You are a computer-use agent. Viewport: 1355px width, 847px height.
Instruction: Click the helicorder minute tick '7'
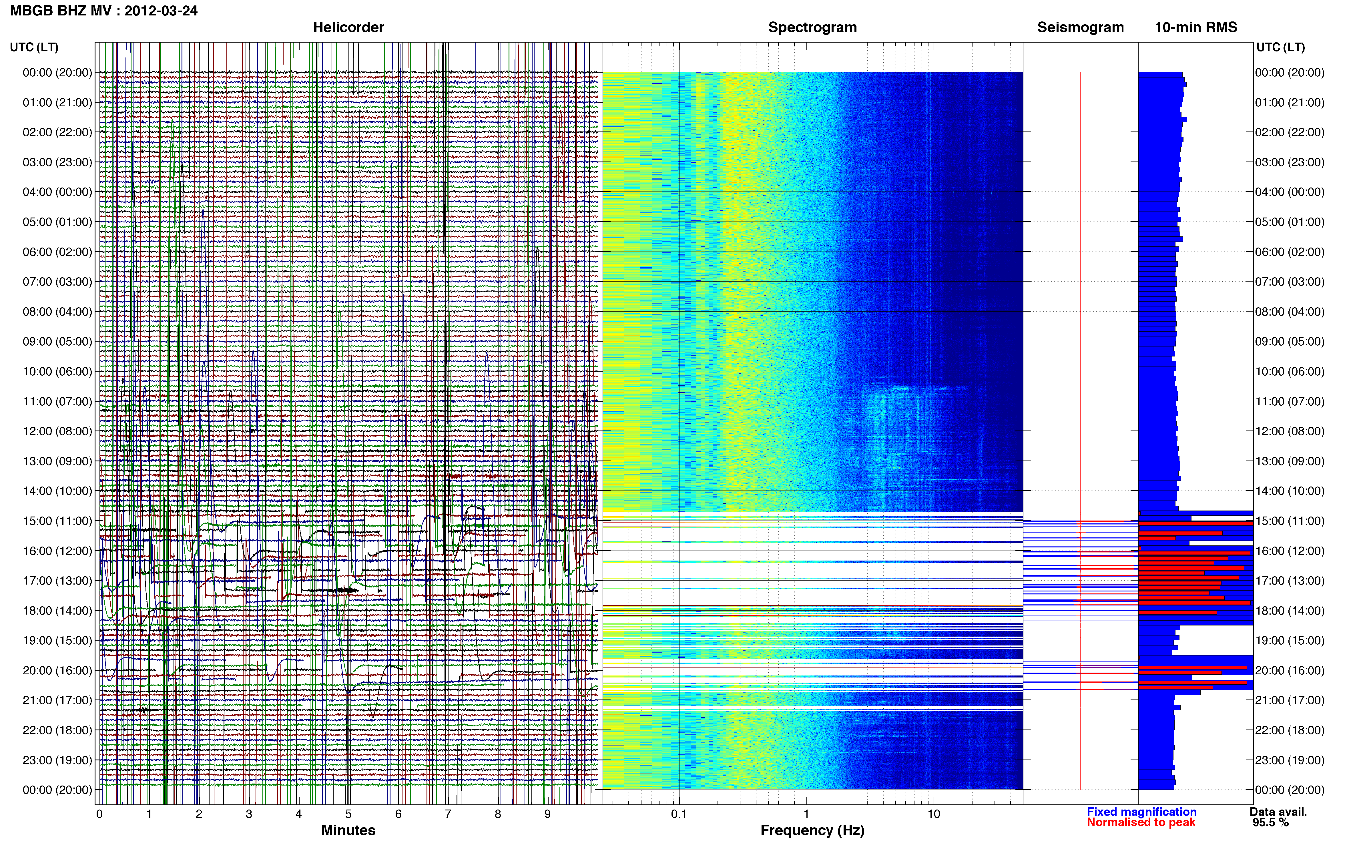(448, 814)
